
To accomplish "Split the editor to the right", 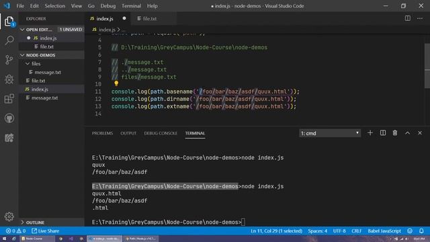I will (x=408, y=18).
